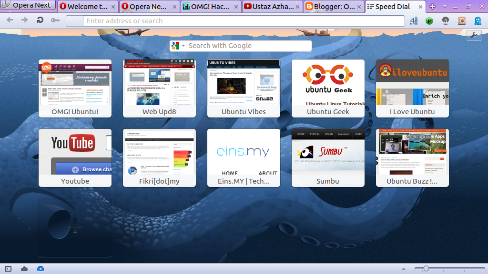Screen dimensions: 488x274
Task: Click the Back navigation arrow
Action: coord(10,20)
